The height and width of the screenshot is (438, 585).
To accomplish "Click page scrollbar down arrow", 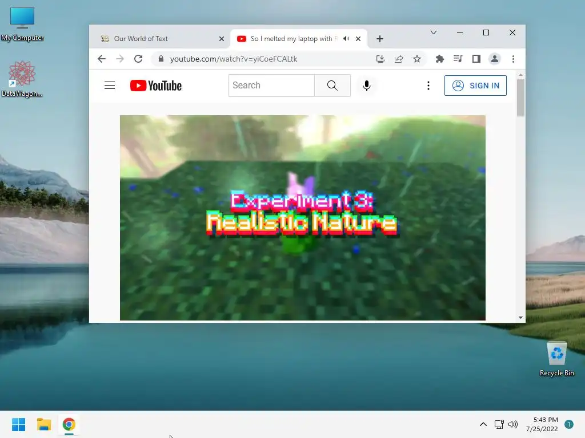I will pyautogui.click(x=520, y=318).
